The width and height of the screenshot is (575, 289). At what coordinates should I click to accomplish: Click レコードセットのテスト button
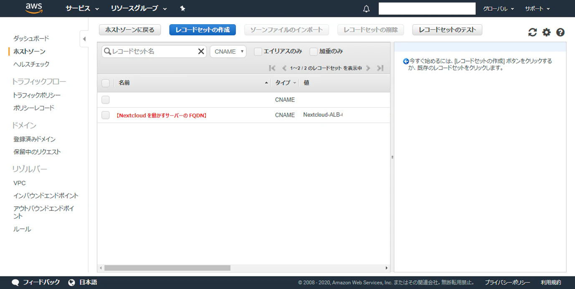(x=447, y=30)
